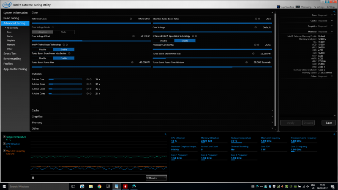Toggle the CPU Utilization graph checkbox
The height and width of the screenshot is (190, 338).
click(4, 144)
